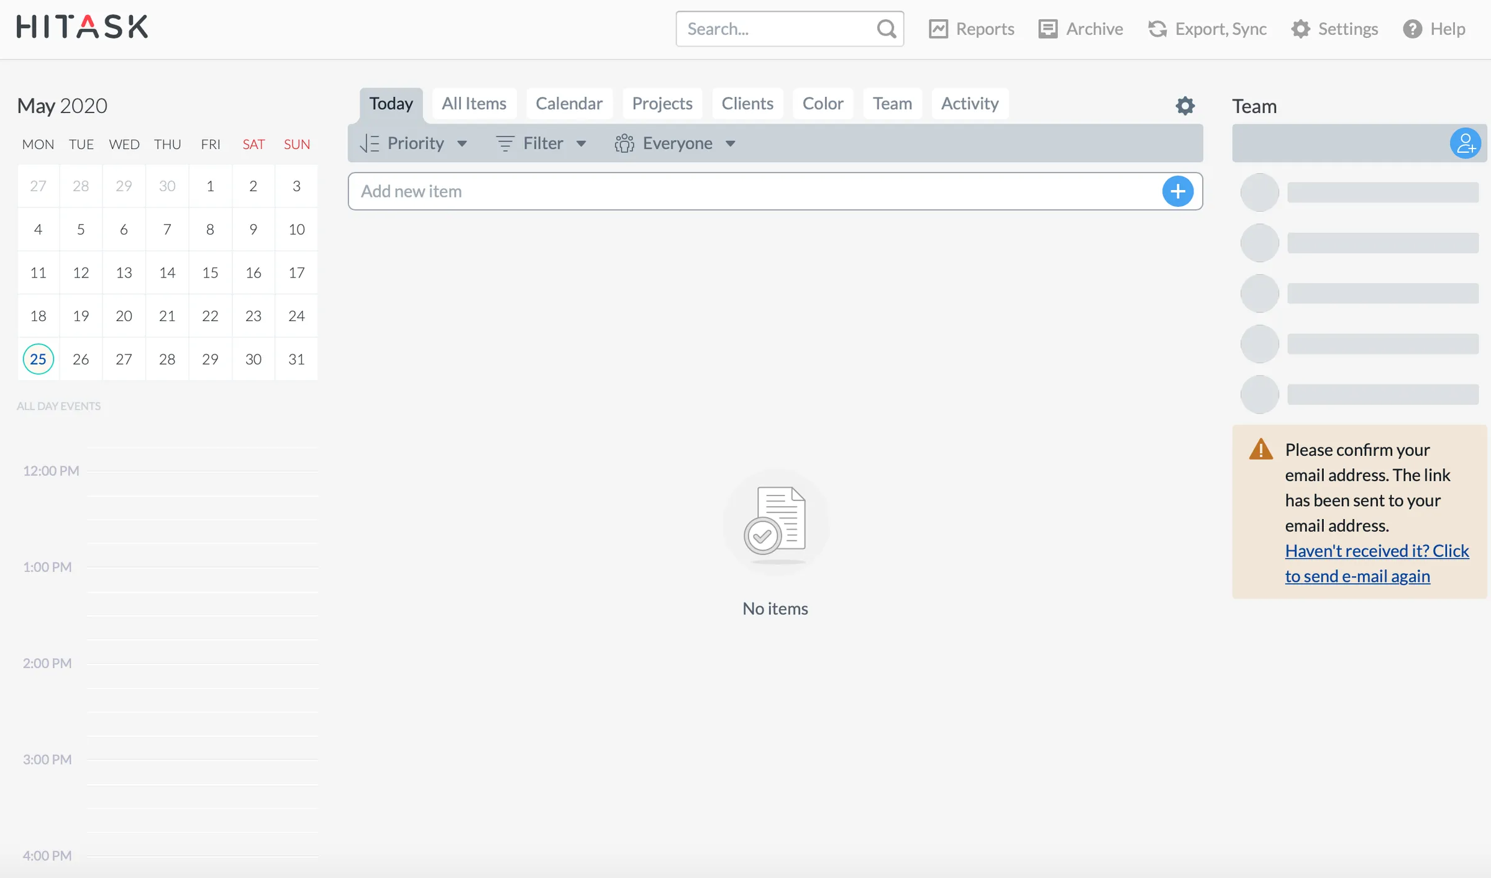Select May 25 on the mini calendar
The height and width of the screenshot is (878, 1491).
[x=38, y=359]
